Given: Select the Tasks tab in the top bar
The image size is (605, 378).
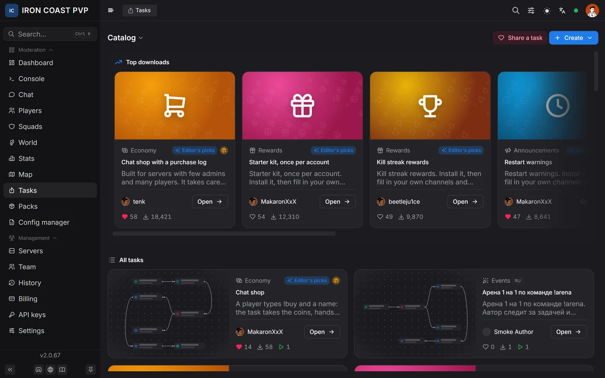Looking at the screenshot, I should (x=139, y=10).
